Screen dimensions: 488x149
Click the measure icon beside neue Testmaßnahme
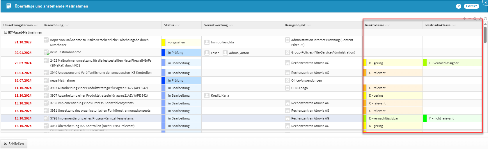pos(46,52)
